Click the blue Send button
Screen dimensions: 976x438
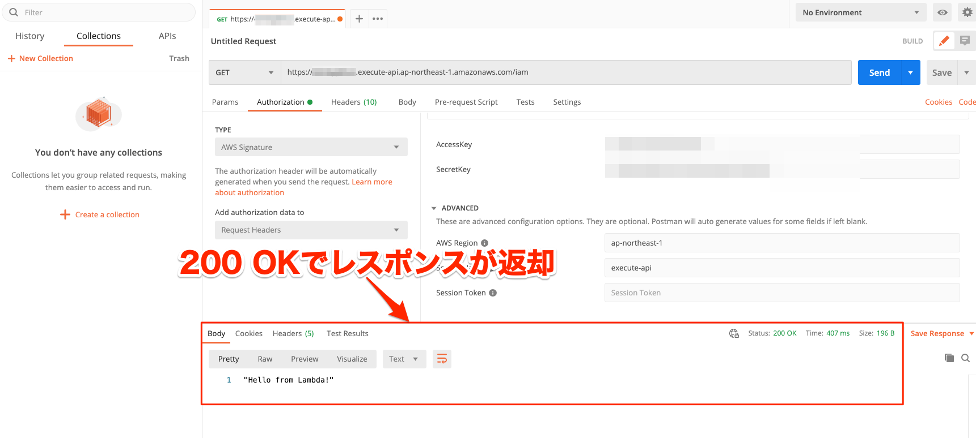pos(880,72)
